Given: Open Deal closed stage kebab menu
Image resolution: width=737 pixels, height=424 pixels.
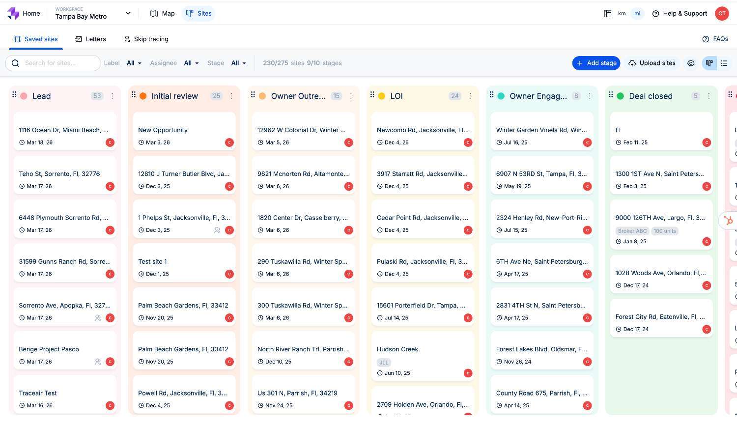Looking at the screenshot, I should (x=709, y=96).
